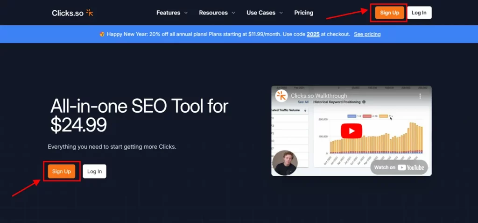The image size is (478, 223).
Task: Click the Clicks.so channel avatar in video
Action: 281,96
